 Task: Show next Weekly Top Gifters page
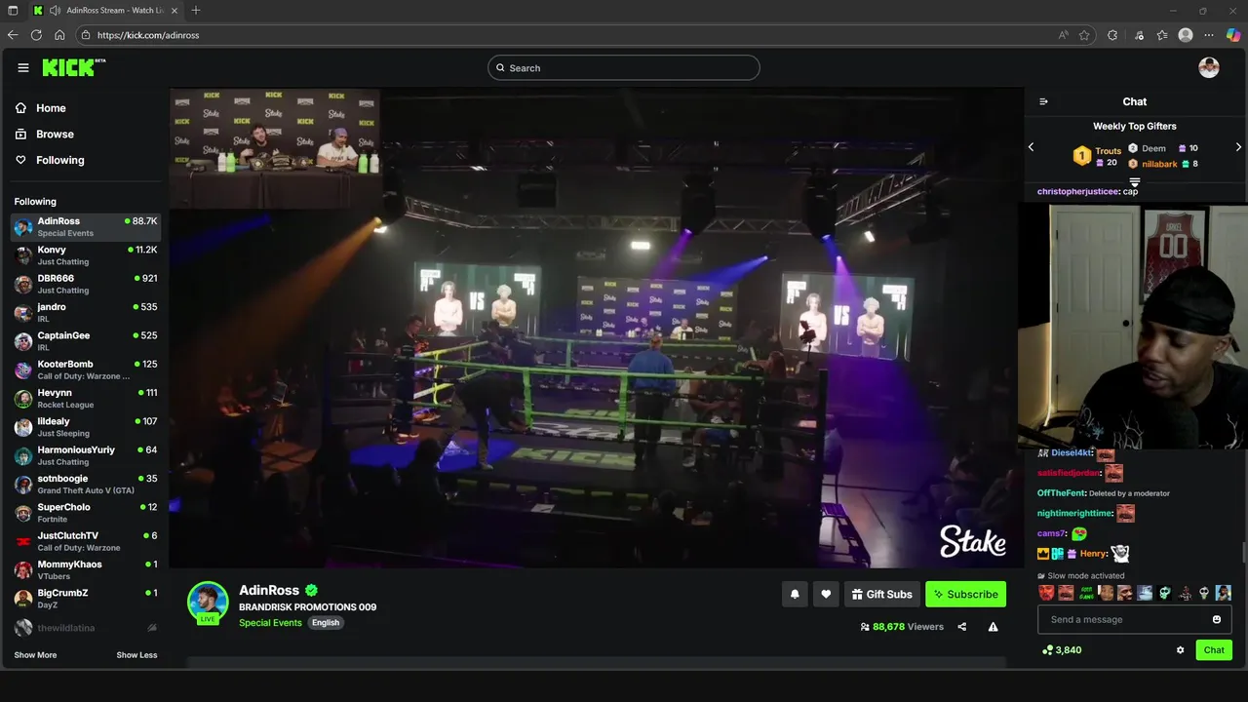coord(1238,147)
